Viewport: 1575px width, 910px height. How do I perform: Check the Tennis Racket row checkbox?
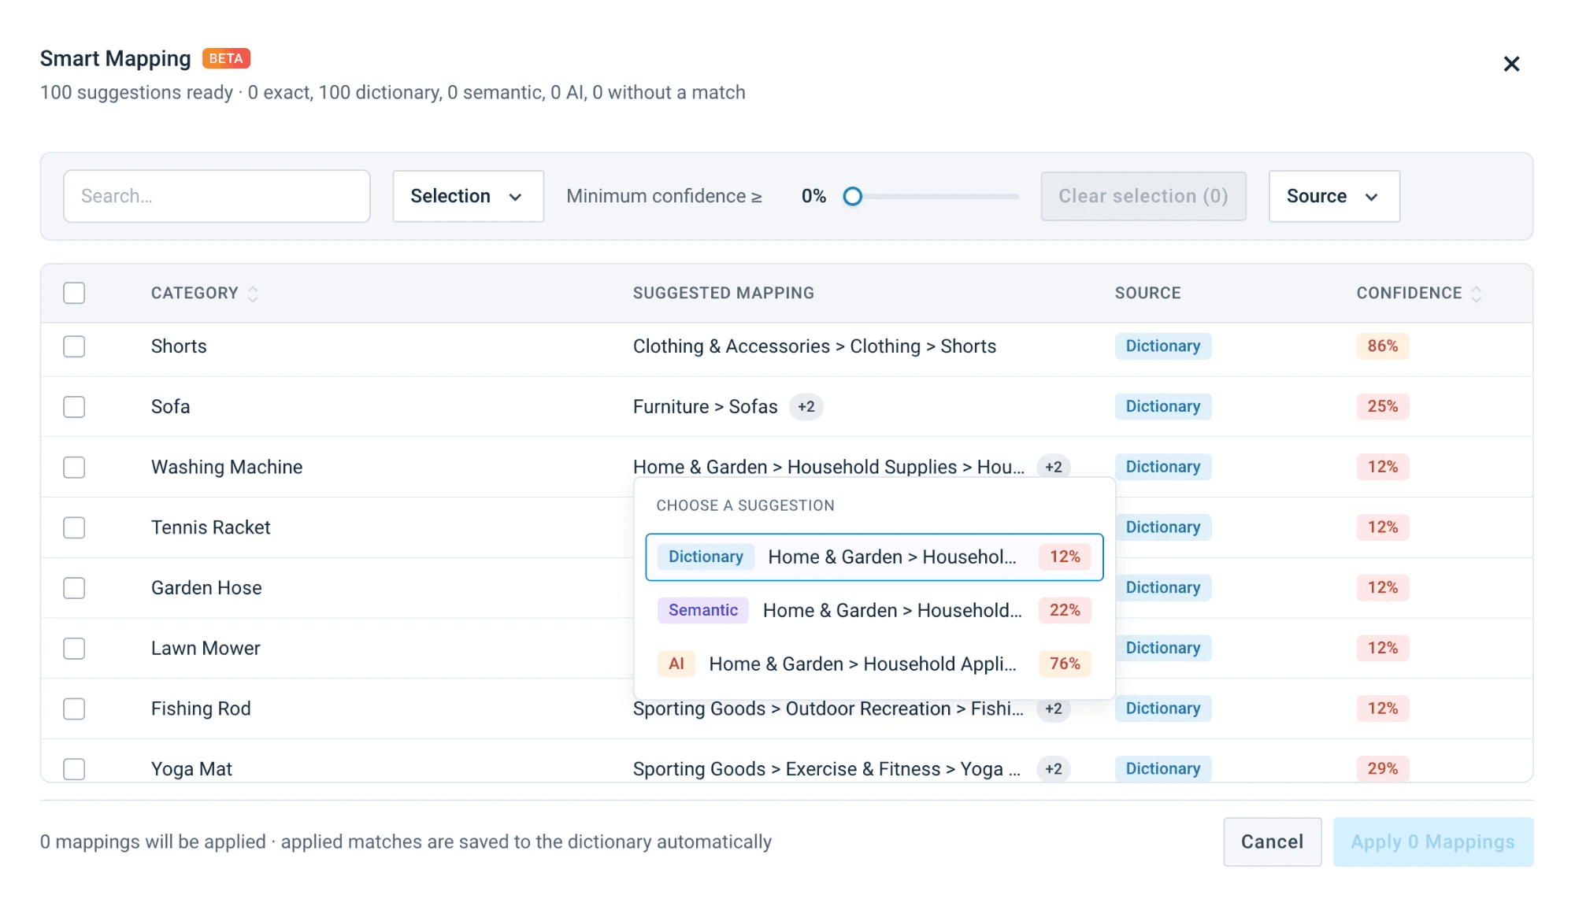click(x=74, y=527)
